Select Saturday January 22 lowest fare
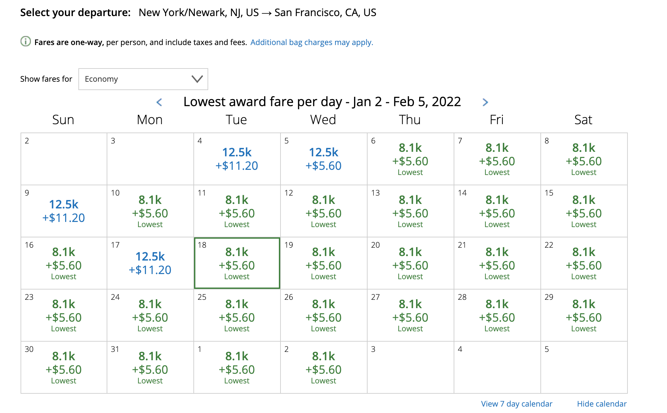 click(x=584, y=263)
